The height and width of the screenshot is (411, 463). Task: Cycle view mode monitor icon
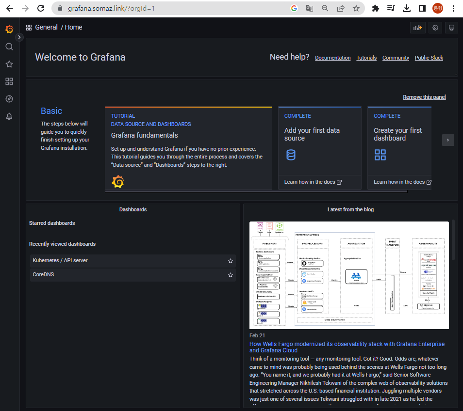[x=451, y=28]
